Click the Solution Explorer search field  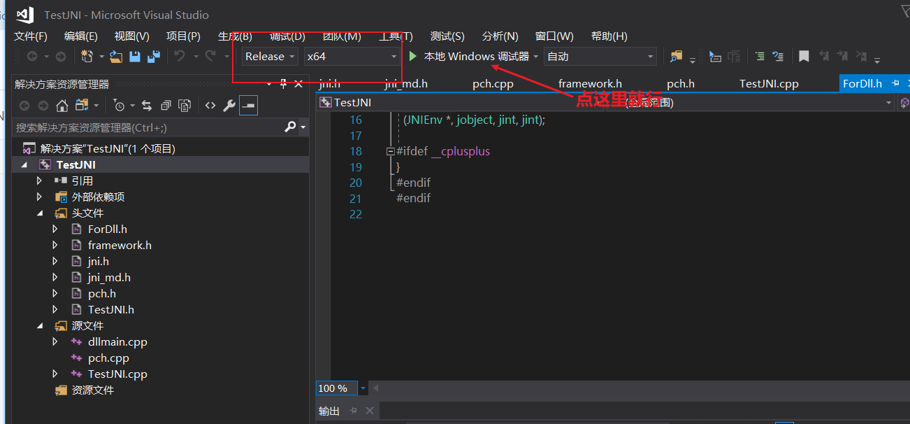[148, 127]
